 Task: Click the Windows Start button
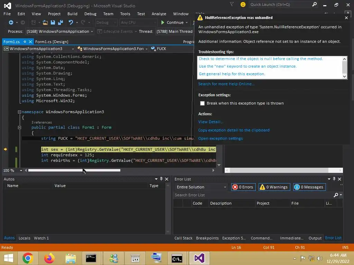point(8,258)
